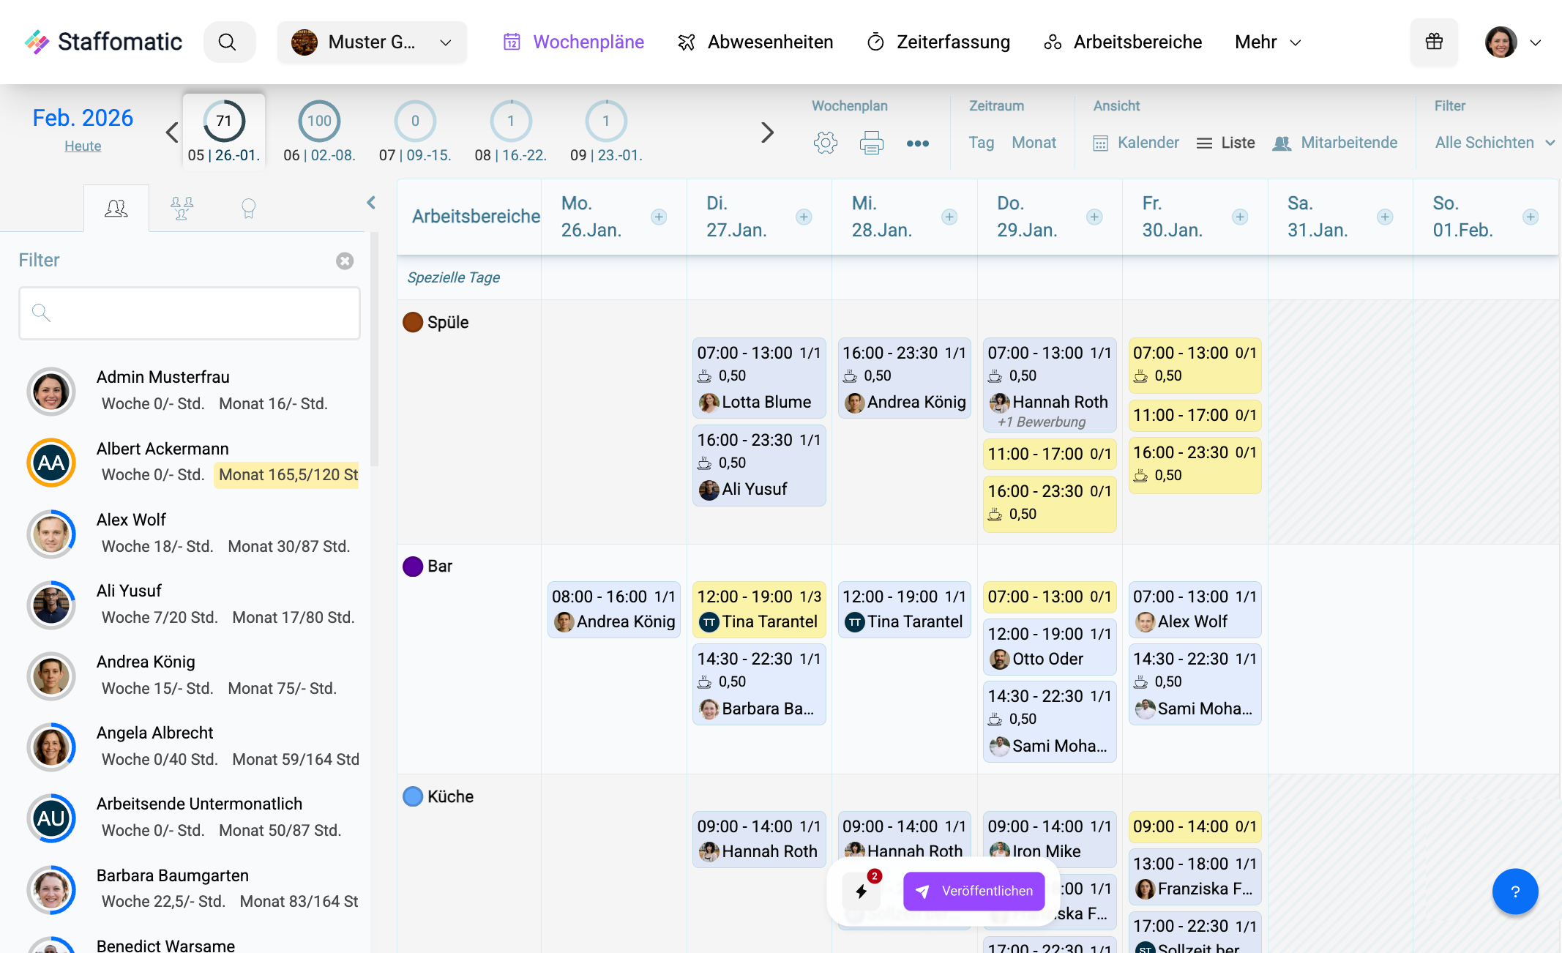Clear filter with the X icon
Image resolution: width=1562 pixels, height=953 pixels.
point(345,261)
